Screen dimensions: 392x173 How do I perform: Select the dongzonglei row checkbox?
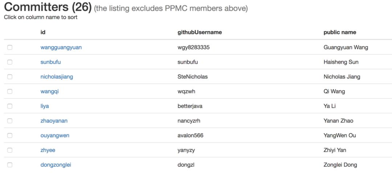click(10, 165)
